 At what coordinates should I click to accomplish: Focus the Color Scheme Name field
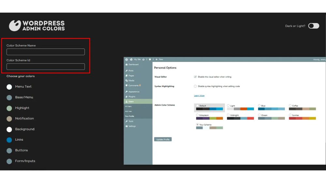[x=46, y=52]
